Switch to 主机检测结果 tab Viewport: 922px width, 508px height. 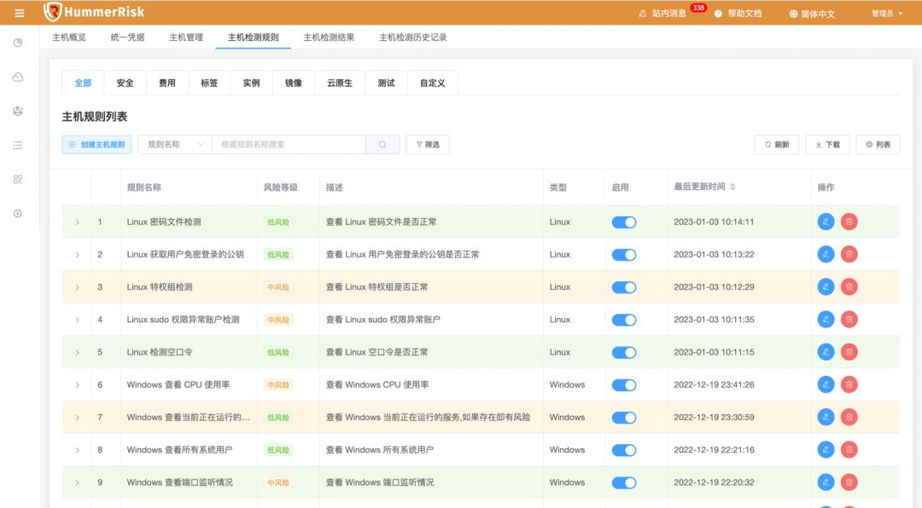pos(329,37)
